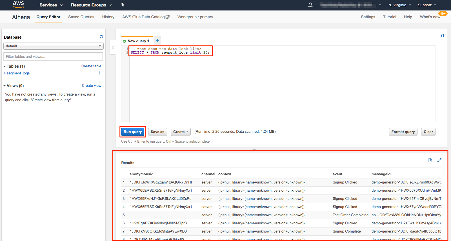
Task: Switch to the Query Editor tab
Action: click(48, 17)
